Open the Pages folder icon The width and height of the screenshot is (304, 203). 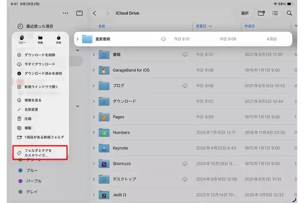[x=104, y=117]
